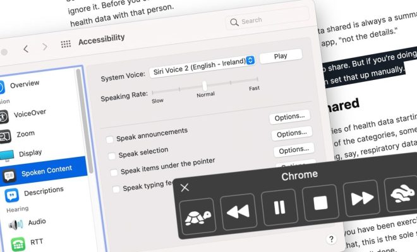Click the sidebar scrollbar in Accessibility

click(x=84, y=121)
